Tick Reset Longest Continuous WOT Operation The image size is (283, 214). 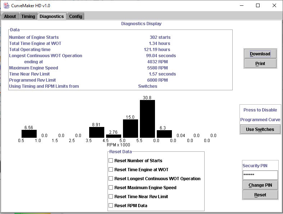click(x=111, y=179)
